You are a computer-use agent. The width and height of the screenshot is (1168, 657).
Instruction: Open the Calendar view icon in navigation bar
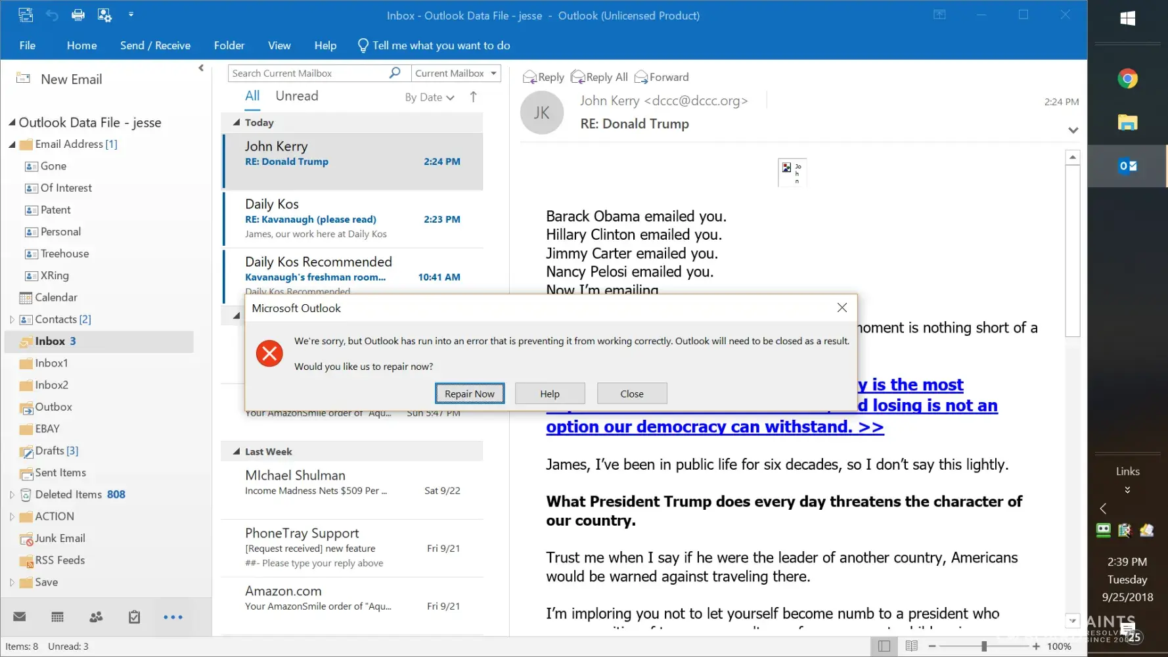(57, 617)
